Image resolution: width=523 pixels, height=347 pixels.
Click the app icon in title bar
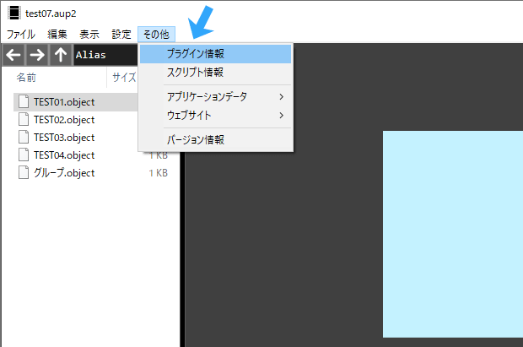(x=12, y=12)
